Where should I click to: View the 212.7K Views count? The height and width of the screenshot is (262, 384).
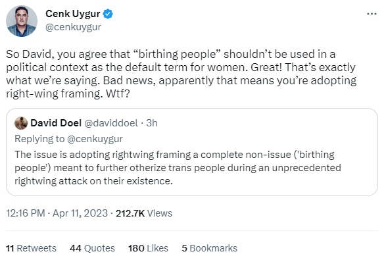[144, 213]
